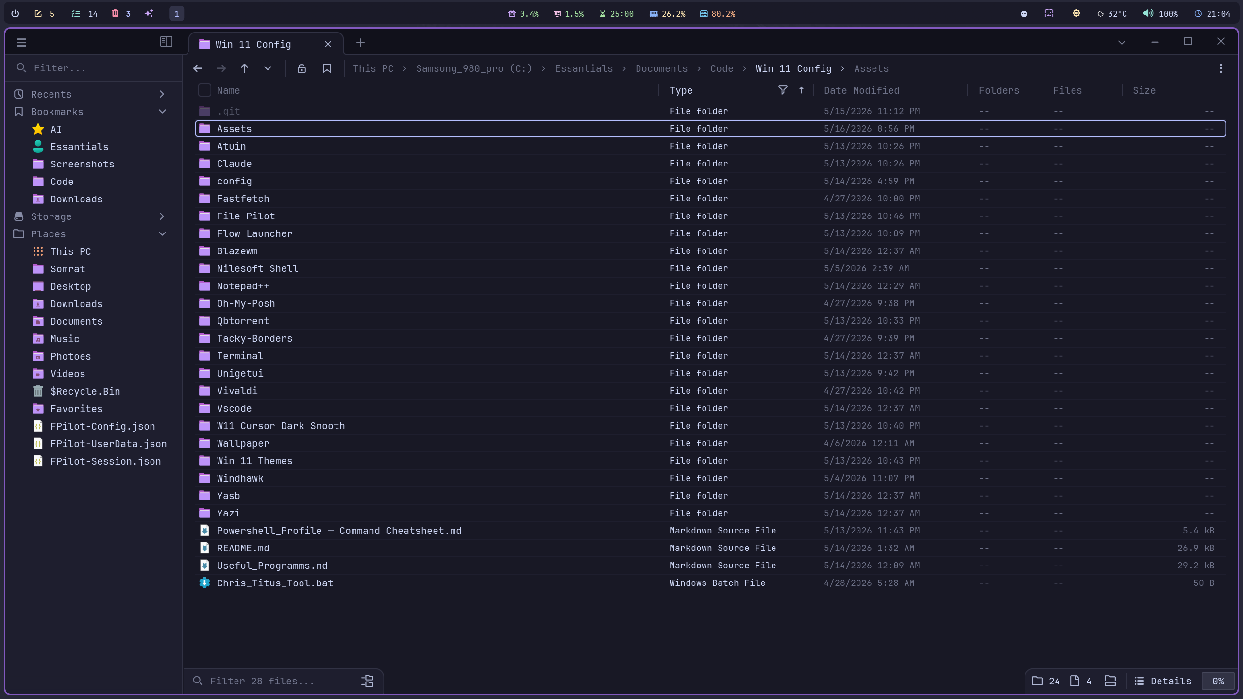This screenshot has width=1243, height=699.
Task: Select the Windhawk folder
Action: (x=710, y=478)
